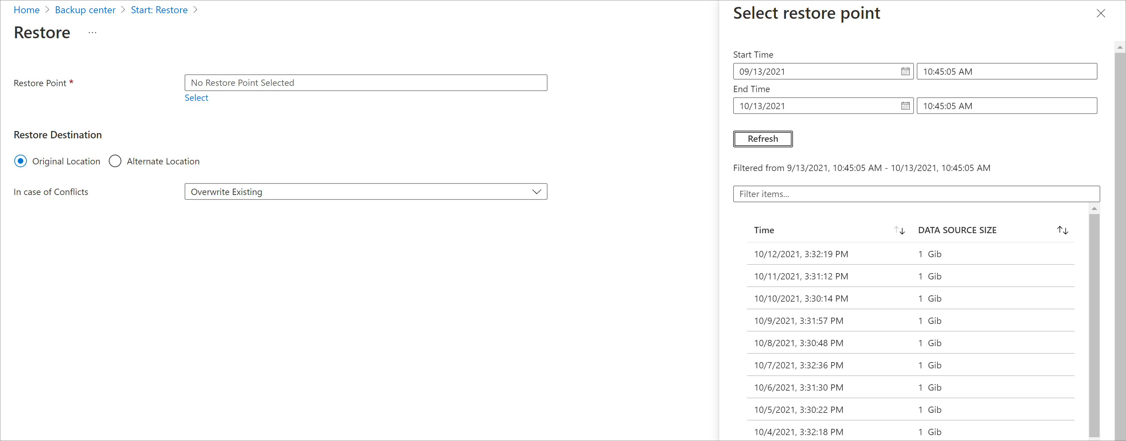This screenshot has height=441, width=1126.
Task: Click the calendar icon for Start Time
Action: pyautogui.click(x=904, y=71)
